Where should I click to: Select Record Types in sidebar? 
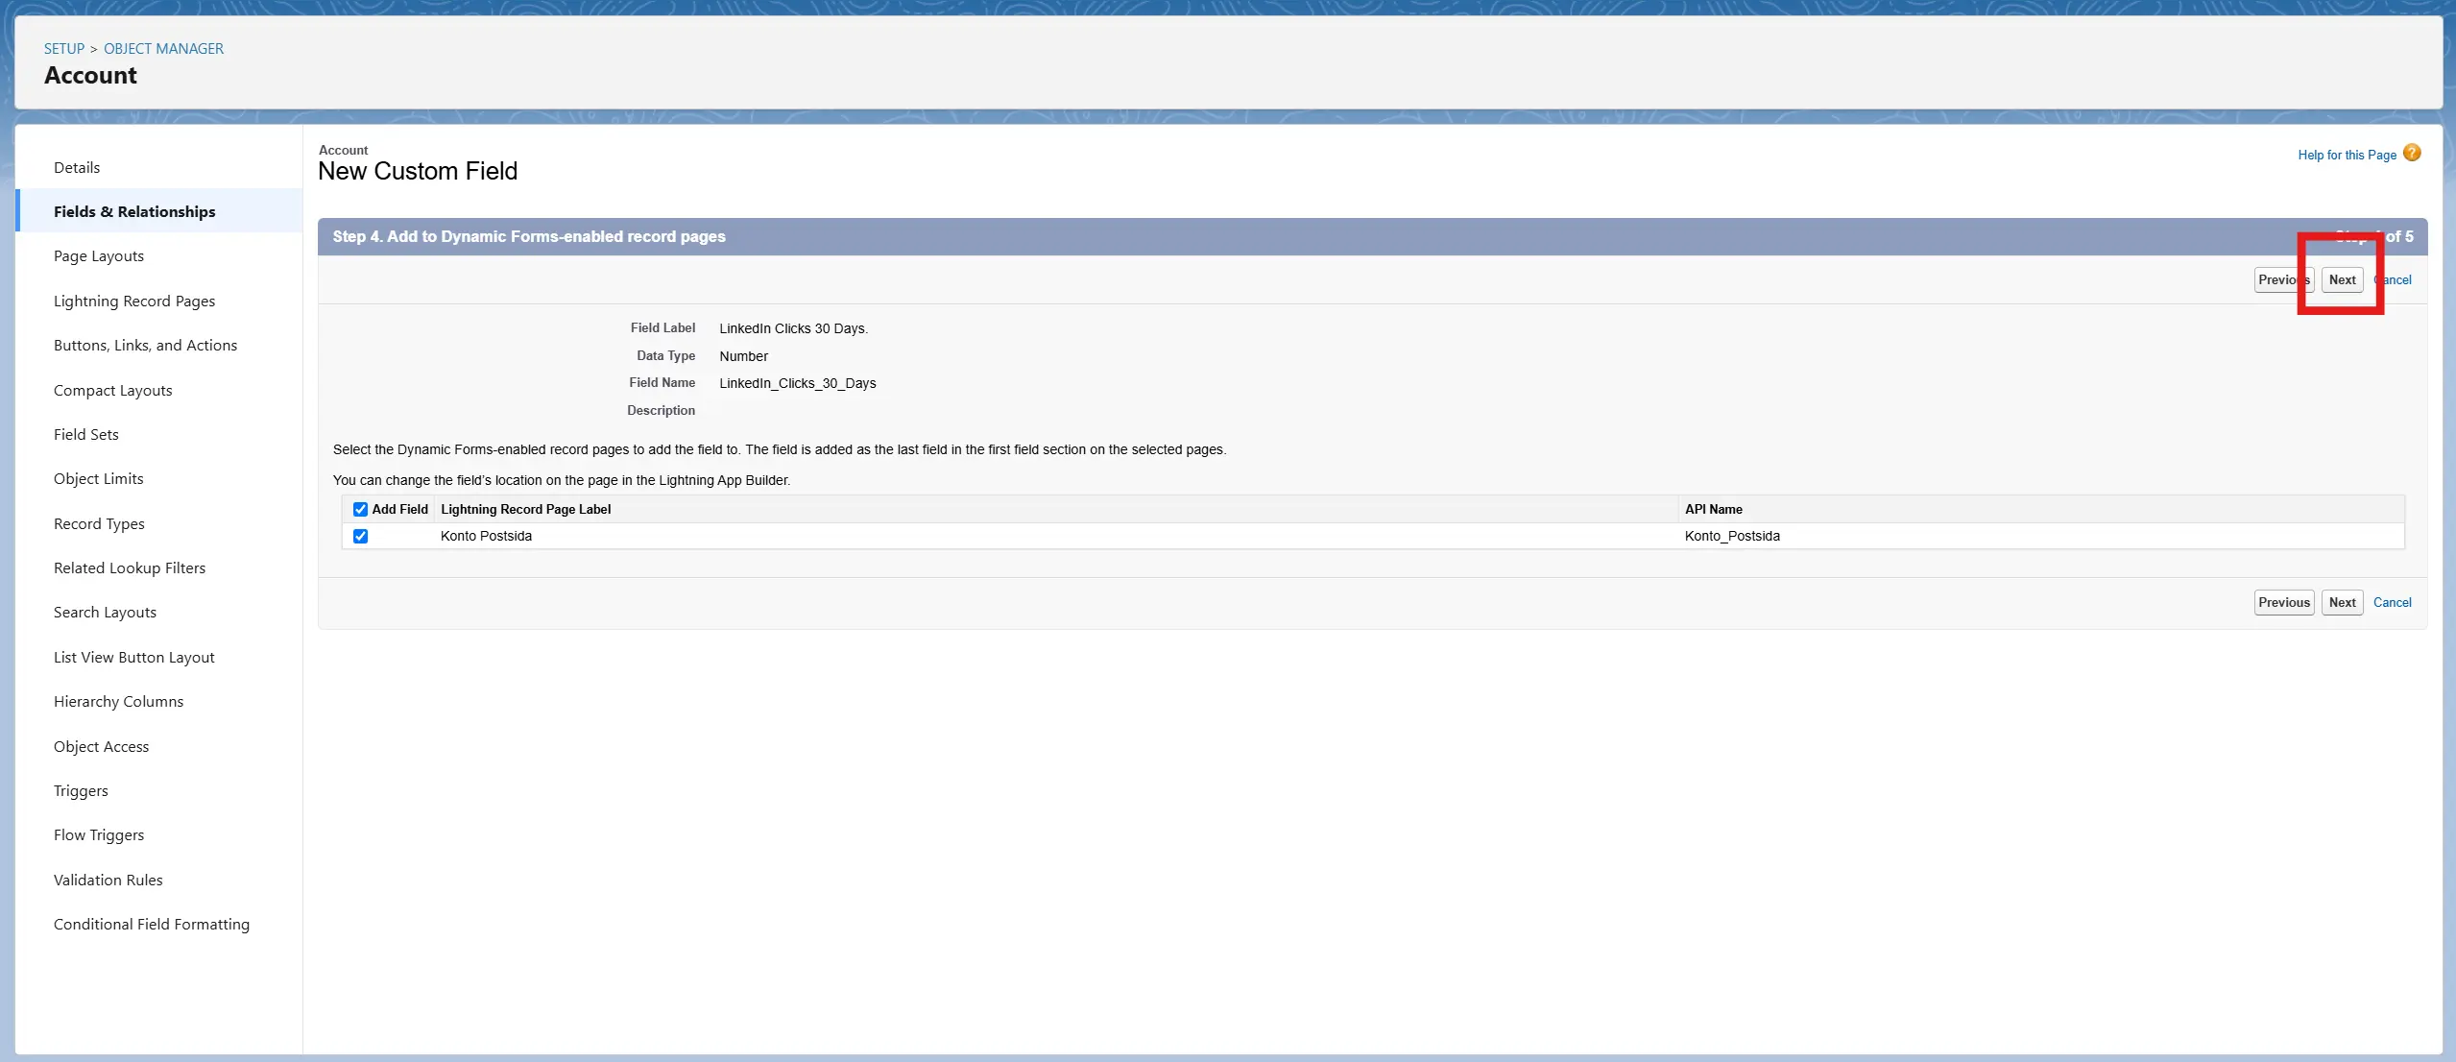click(x=99, y=523)
